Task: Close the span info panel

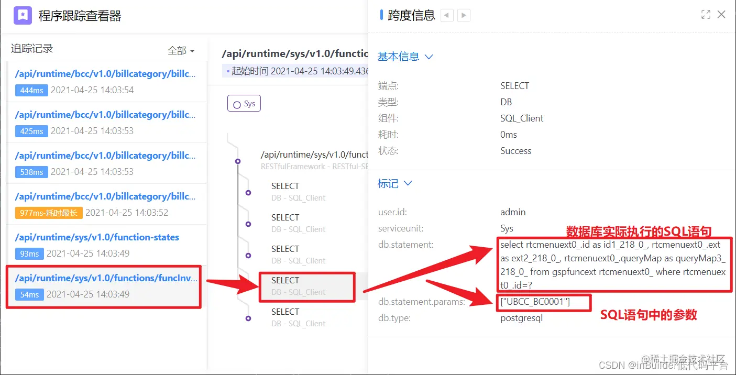Action: (x=721, y=15)
